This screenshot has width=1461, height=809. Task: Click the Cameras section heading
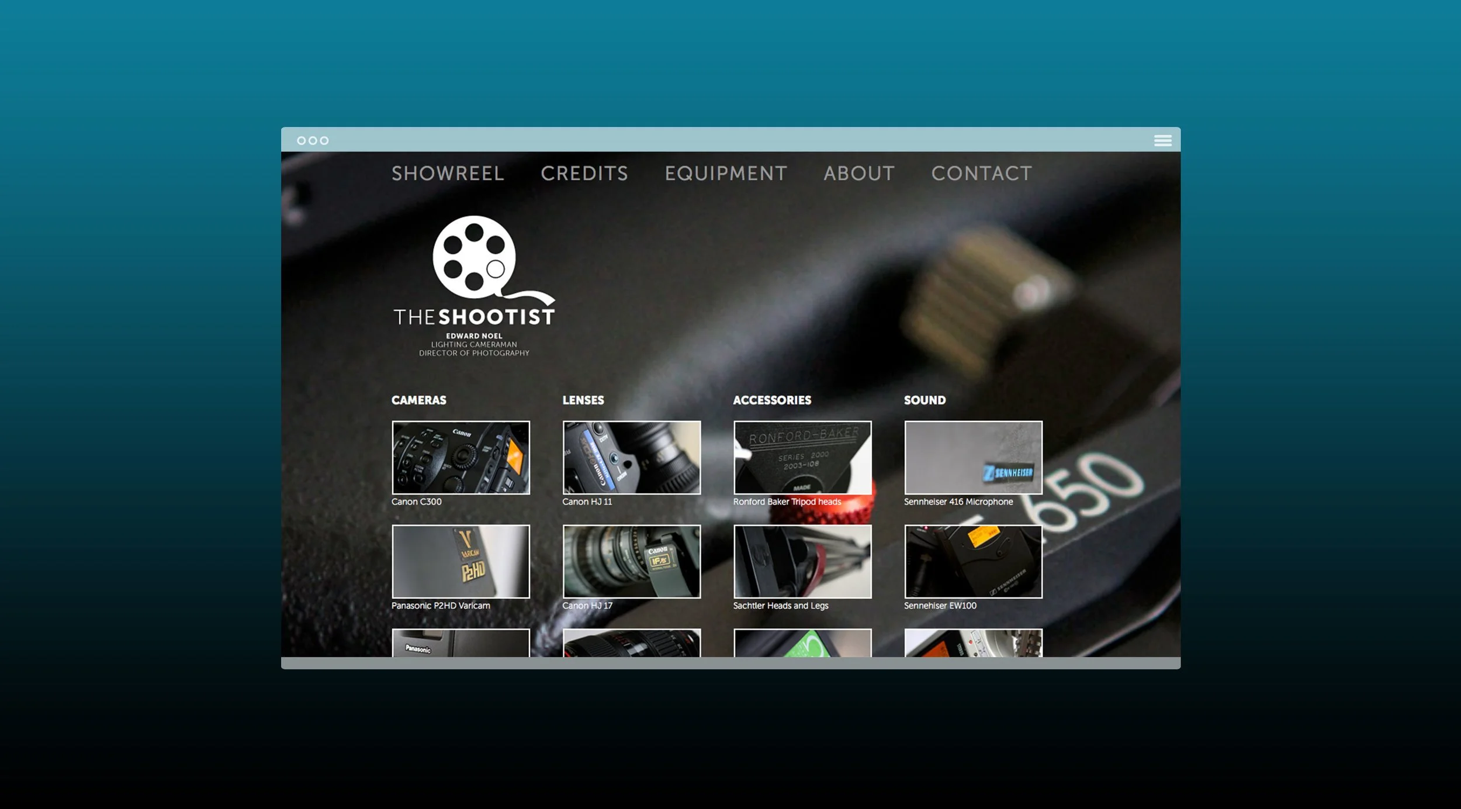[418, 400]
